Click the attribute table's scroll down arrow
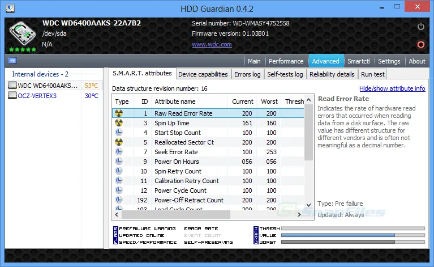Viewport: 434px width, 267px height. 309,205
